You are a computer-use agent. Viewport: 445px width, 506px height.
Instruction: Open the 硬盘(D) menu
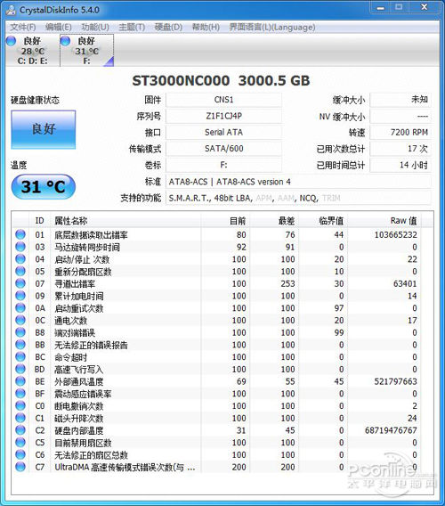click(x=168, y=27)
